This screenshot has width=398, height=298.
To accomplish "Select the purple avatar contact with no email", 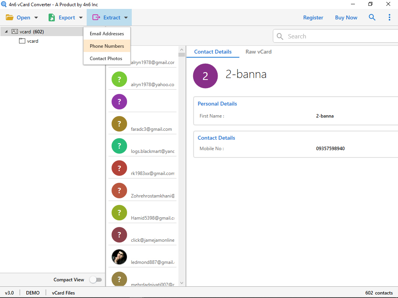I will pyautogui.click(x=119, y=102).
